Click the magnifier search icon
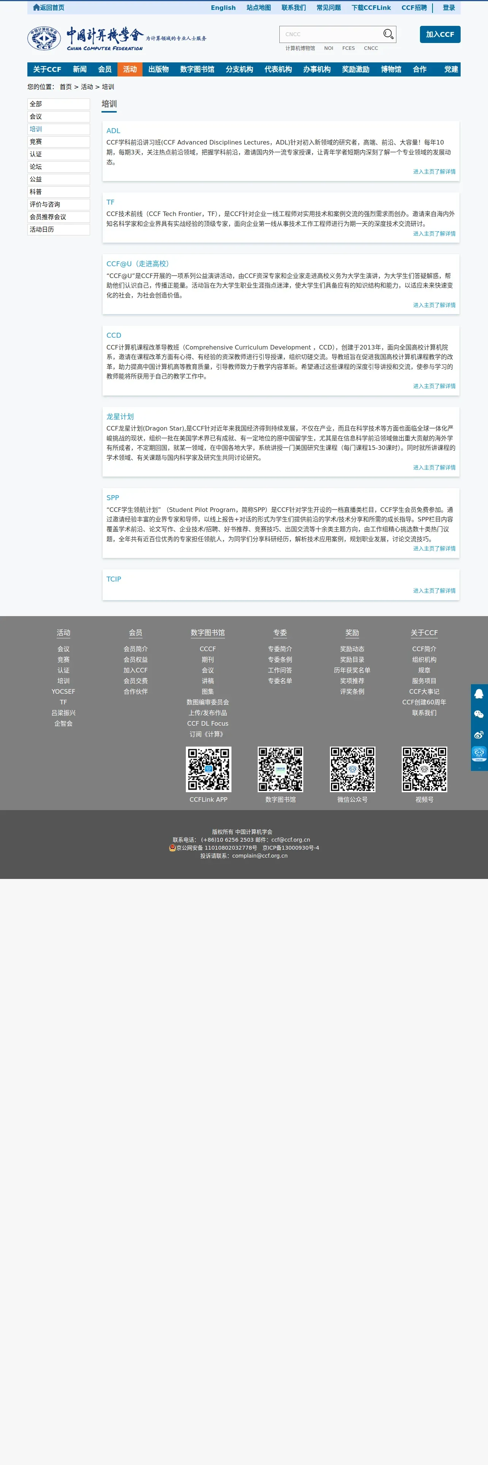Viewport: 488px width, 1465px height. click(x=388, y=34)
